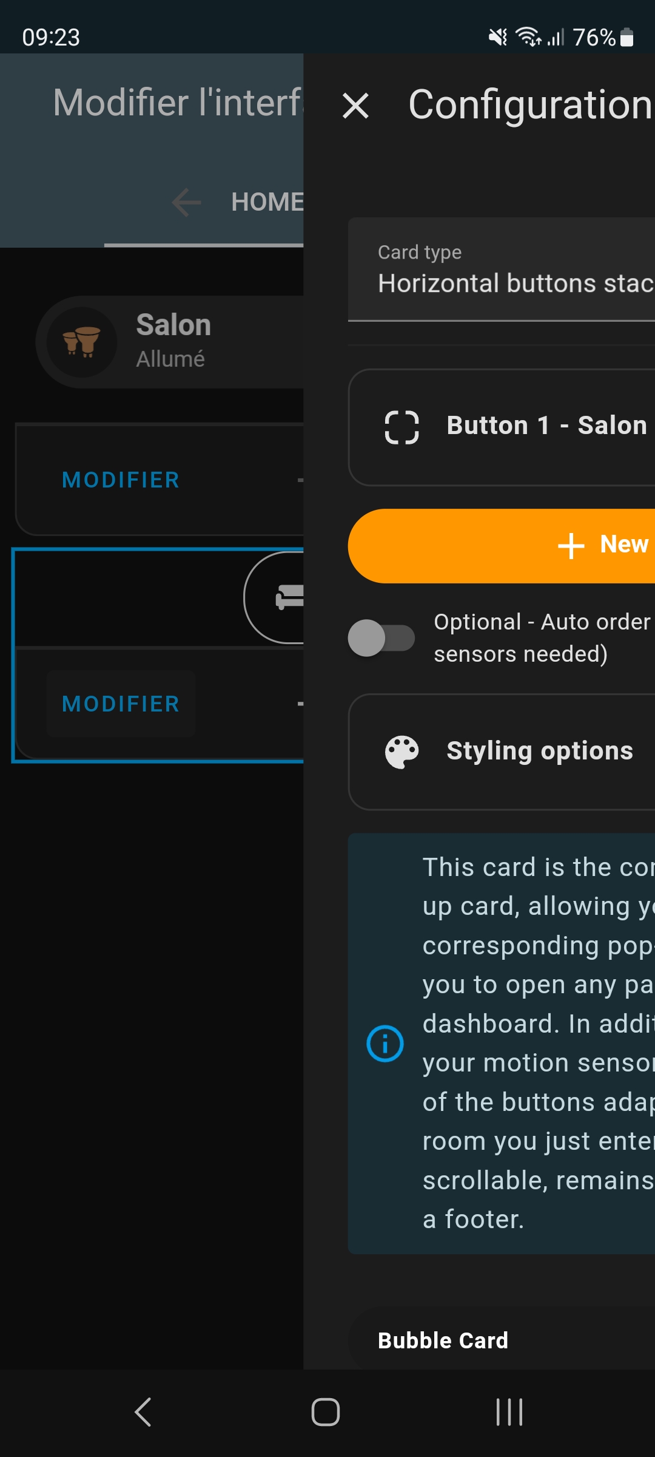The width and height of the screenshot is (655, 1457).
Task: Expand the Button 1 - Salon section
Action: tap(502, 427)
